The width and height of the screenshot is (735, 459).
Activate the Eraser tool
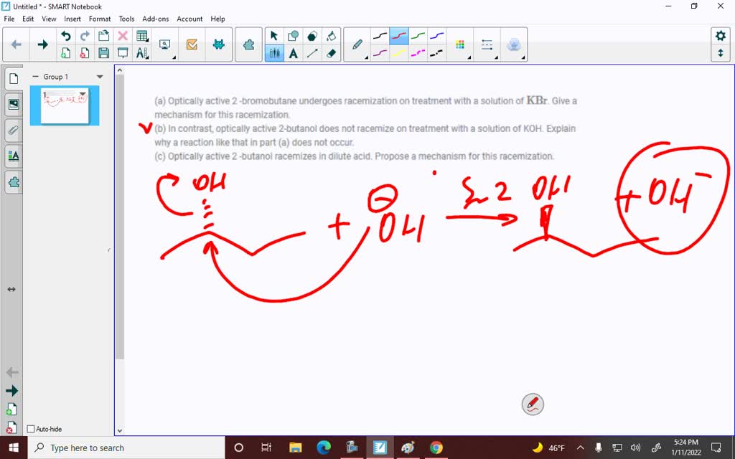[x=332, y=53]
